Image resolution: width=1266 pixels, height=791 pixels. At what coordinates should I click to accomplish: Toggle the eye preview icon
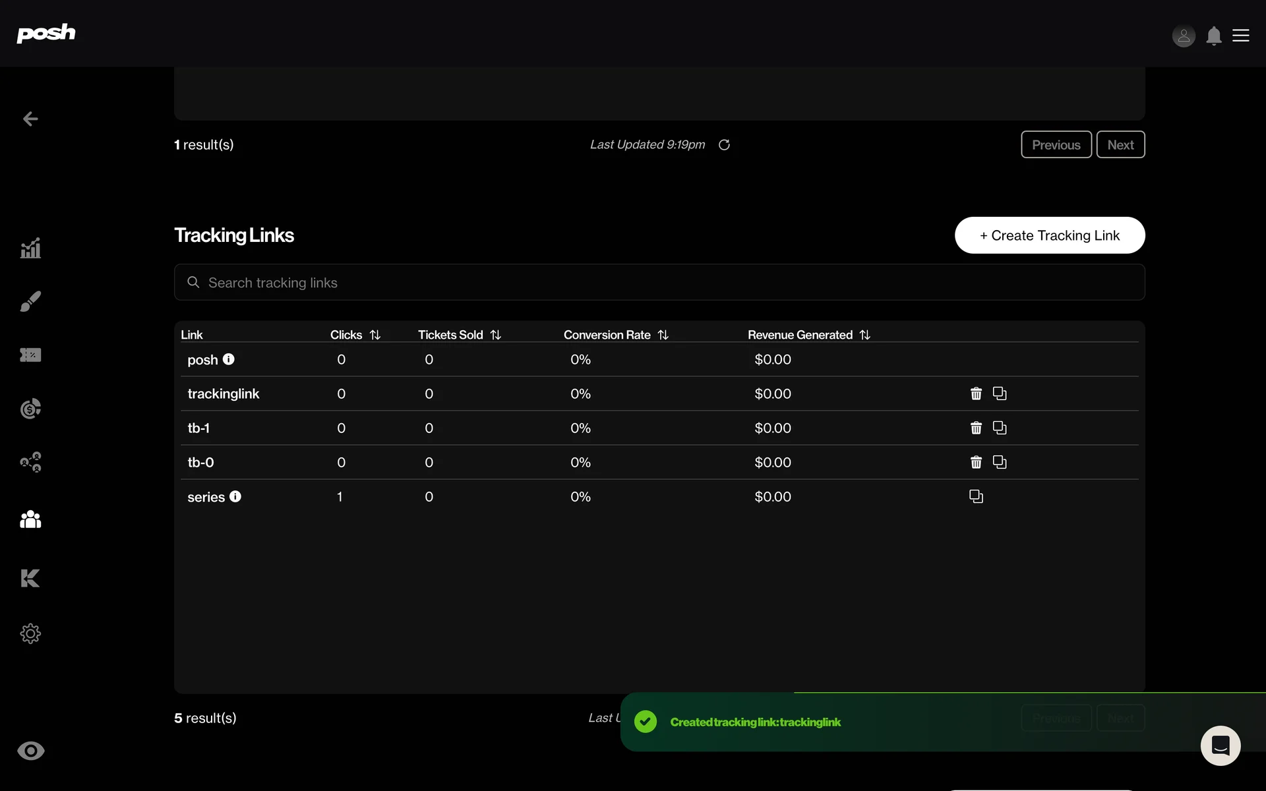pos(30,751)
